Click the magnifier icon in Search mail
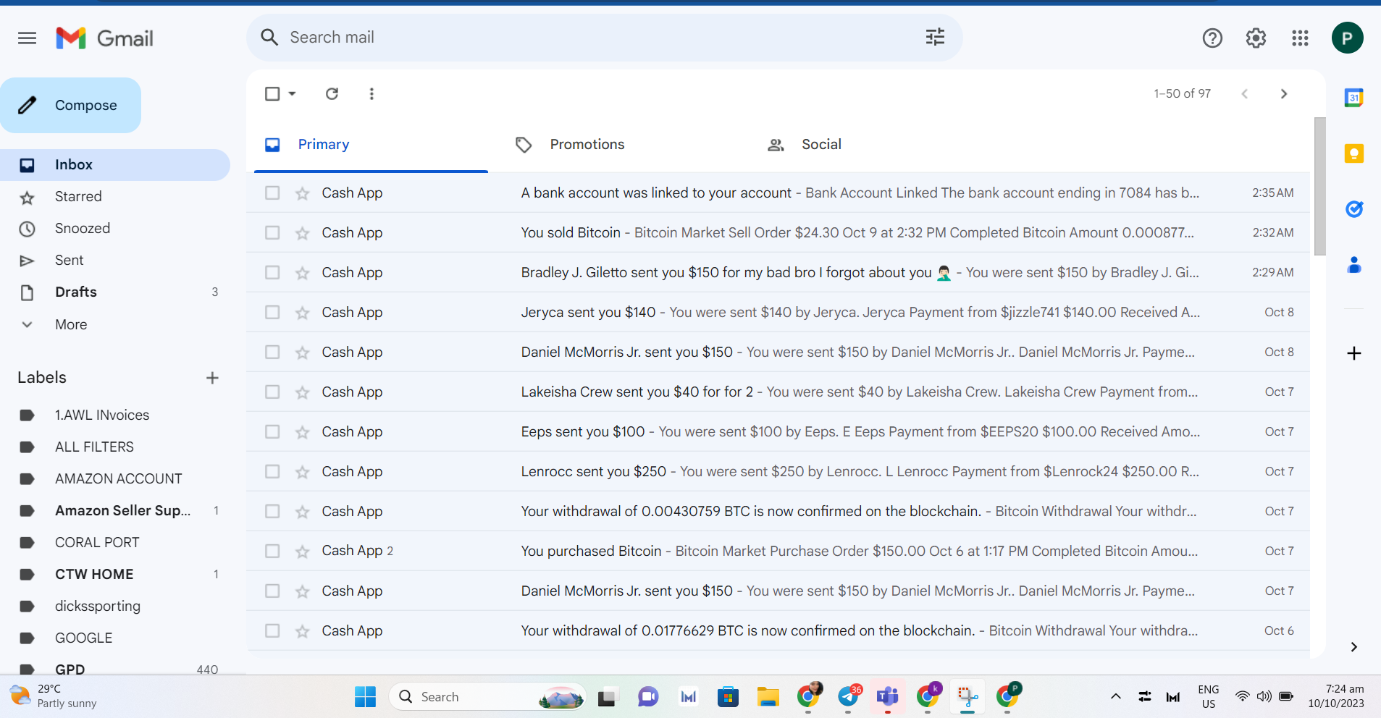Viewport: 1381px width, 718px height. (269, 38)
